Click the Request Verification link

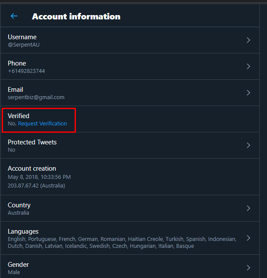tap(42, 124)
